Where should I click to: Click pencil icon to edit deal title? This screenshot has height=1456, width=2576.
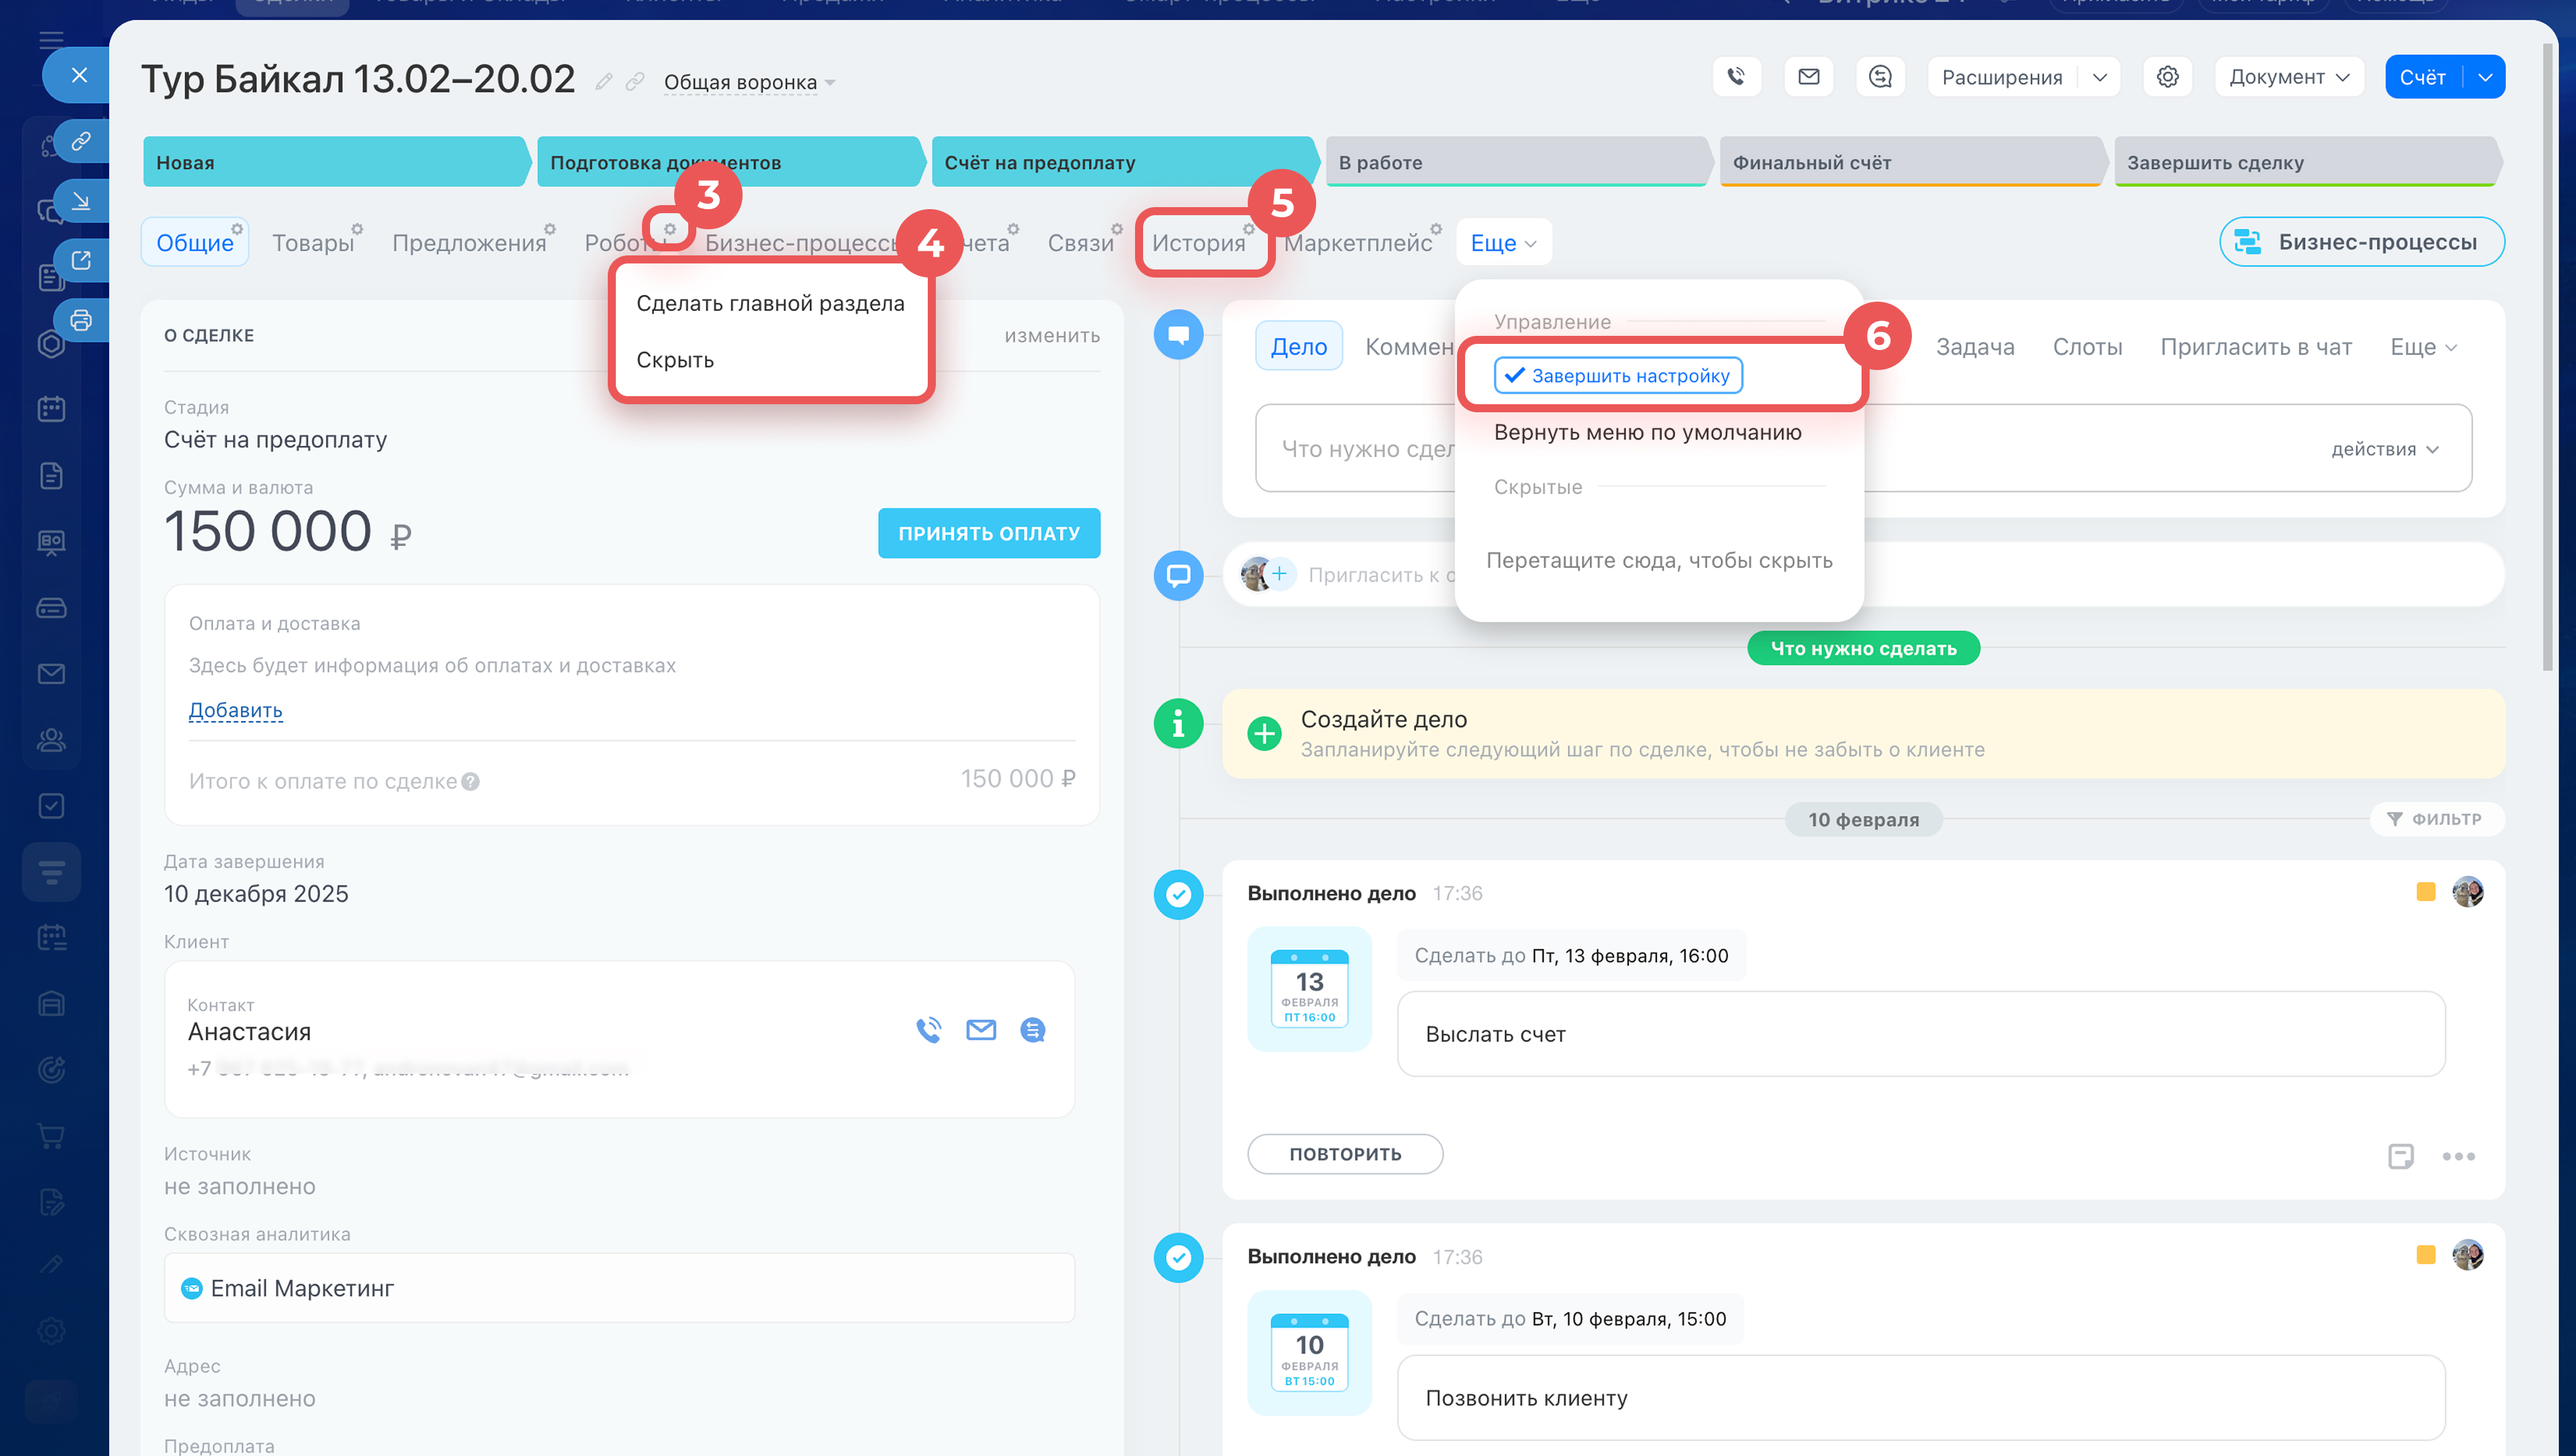tap(603, 82)
